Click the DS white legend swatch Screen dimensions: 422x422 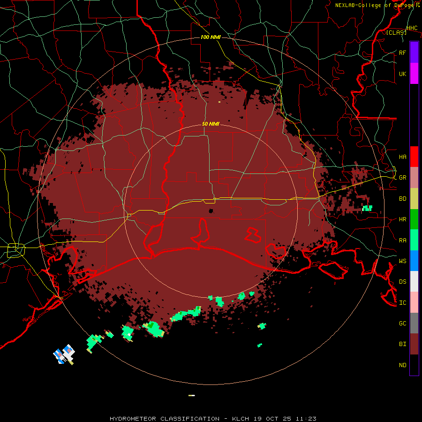tap(414, 281)
